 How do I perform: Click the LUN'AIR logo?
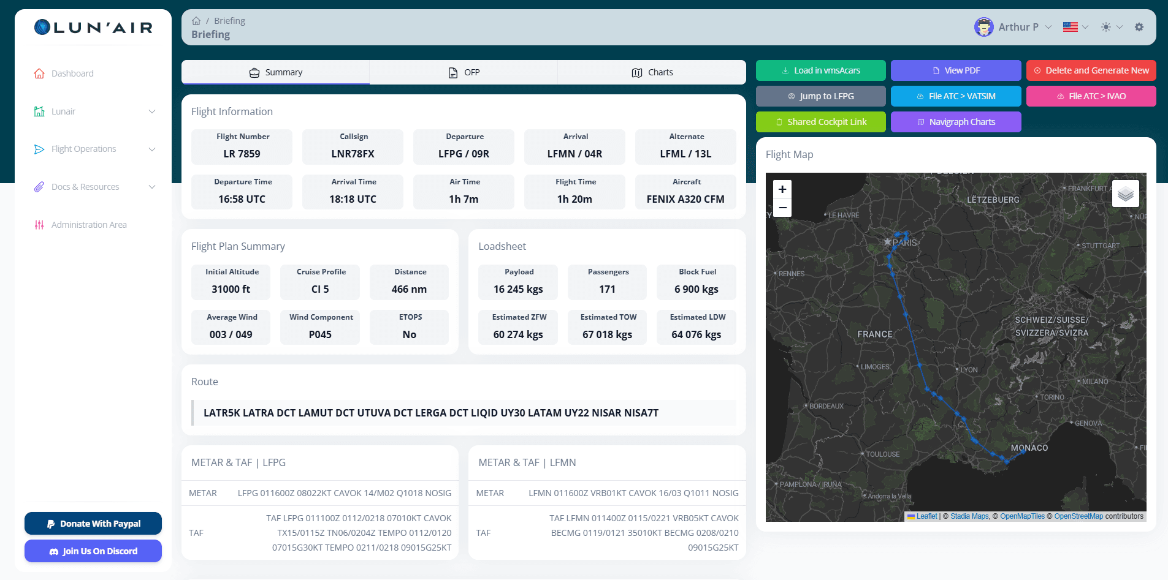(x=93, y=27)
